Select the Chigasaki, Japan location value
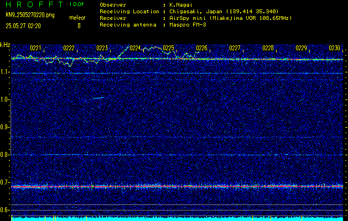 (x=224, y=12)
